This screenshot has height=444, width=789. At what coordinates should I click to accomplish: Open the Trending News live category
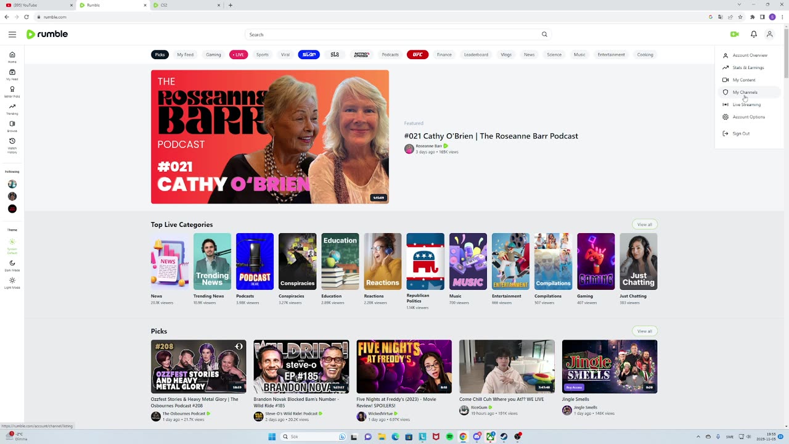[212, 261]
